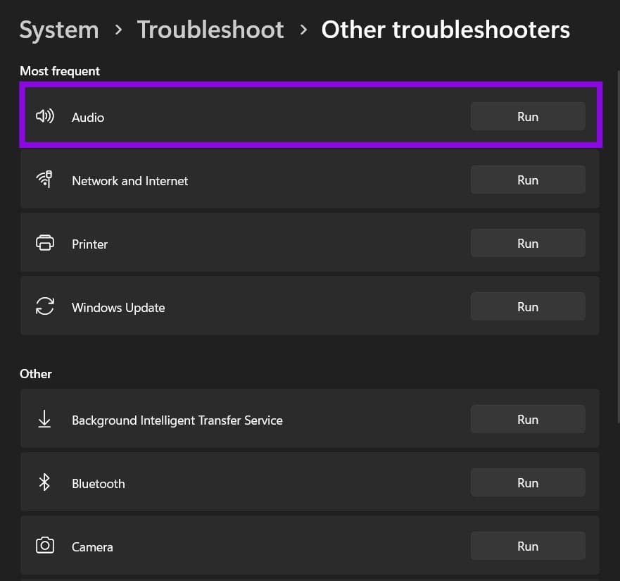Image resolution: width=620 pixels, height=581 pixels.
Task: Select the Printer label
Action: tap(90, 244)
